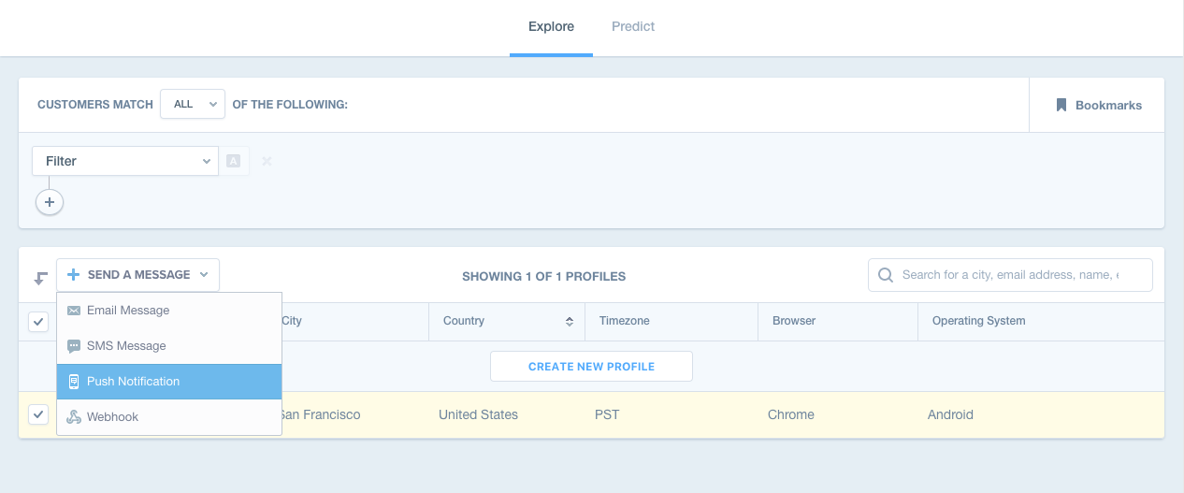Uncheck the San Francisco profile row checkbox
The height and width of the screenshot is (493, 1184).
click(x=38, y=414)
